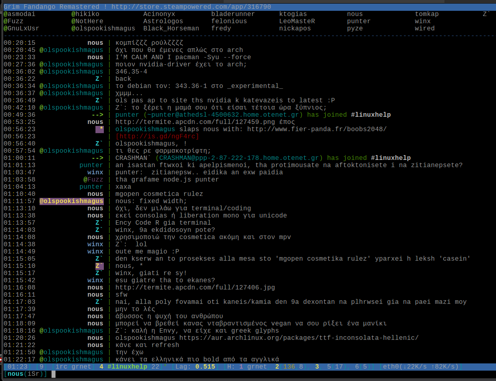Click the timestamp 00:20:15
The image size is (496, 381).
coord(20,43)
